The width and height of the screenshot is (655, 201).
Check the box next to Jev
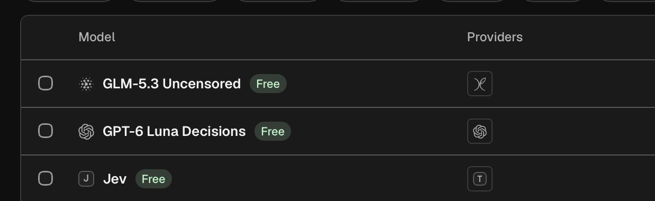[x=46, y=179]
